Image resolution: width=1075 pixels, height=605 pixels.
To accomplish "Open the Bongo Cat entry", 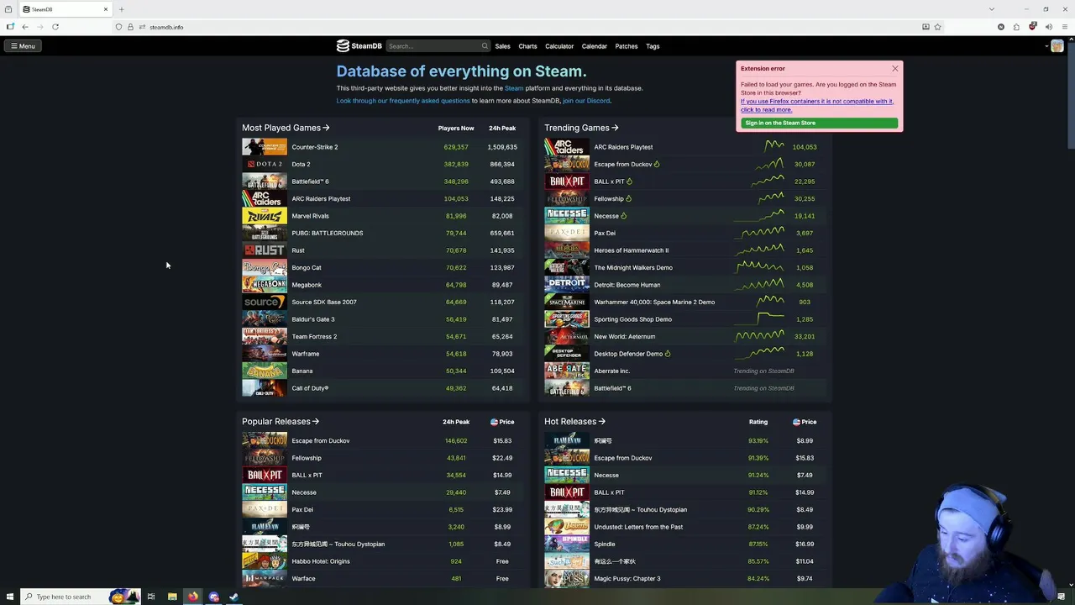I will [307, 267].
